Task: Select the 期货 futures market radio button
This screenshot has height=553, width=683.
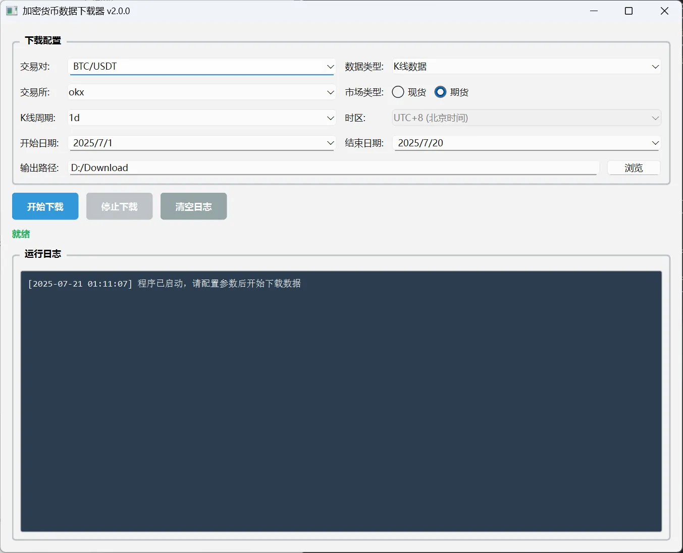Action: [441, 92]
